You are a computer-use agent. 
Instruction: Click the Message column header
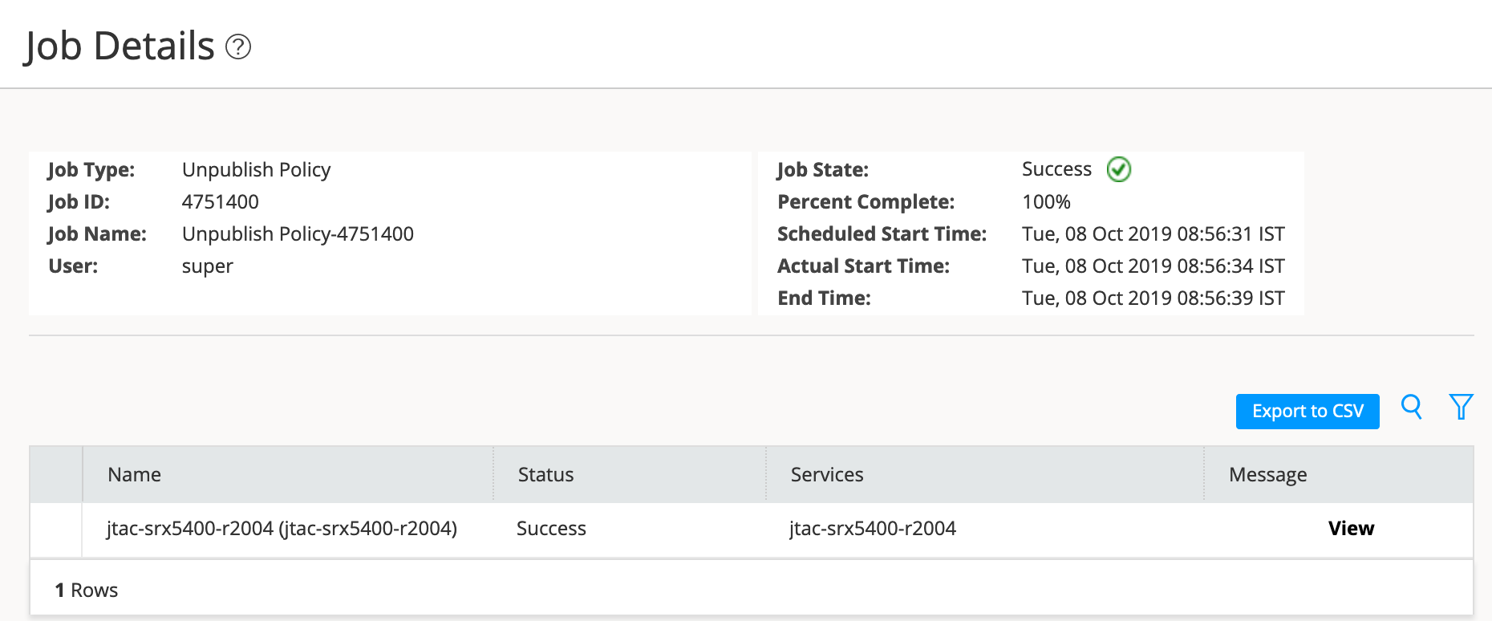1268,475
